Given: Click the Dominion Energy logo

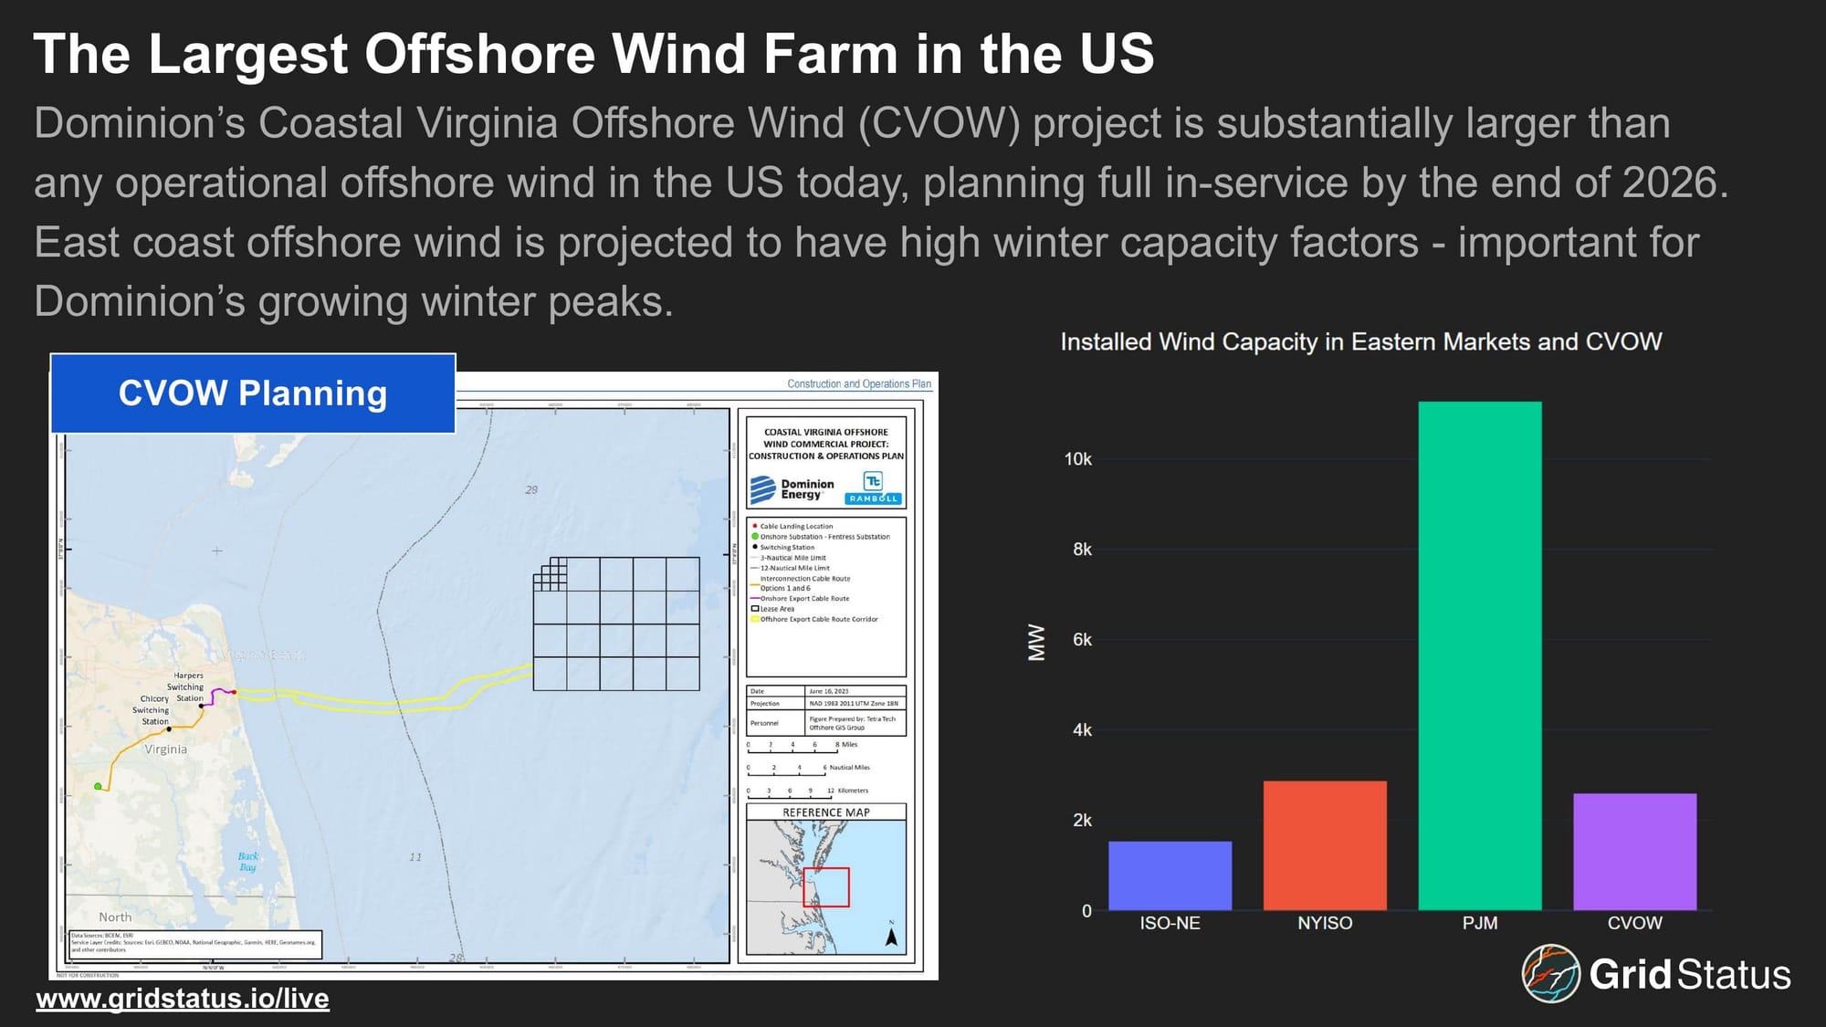Looking at the screenshot, I should click(792, 489).
